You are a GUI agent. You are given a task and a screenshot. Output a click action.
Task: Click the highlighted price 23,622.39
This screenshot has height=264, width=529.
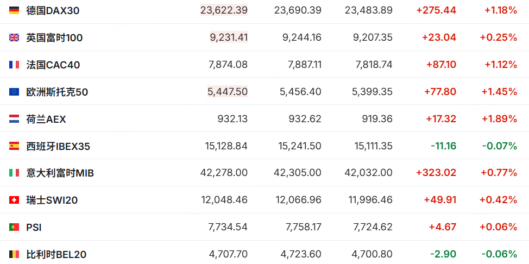(224, 10)
